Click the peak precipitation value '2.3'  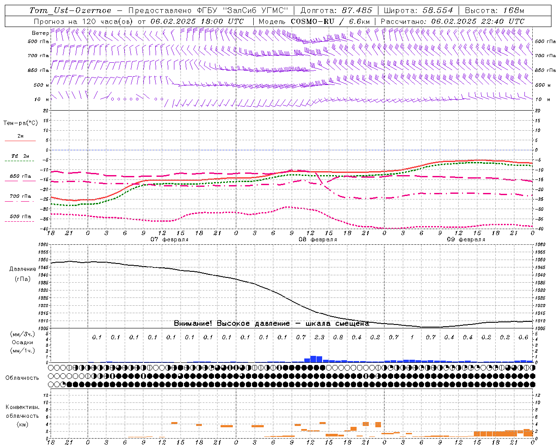(320, 338)
